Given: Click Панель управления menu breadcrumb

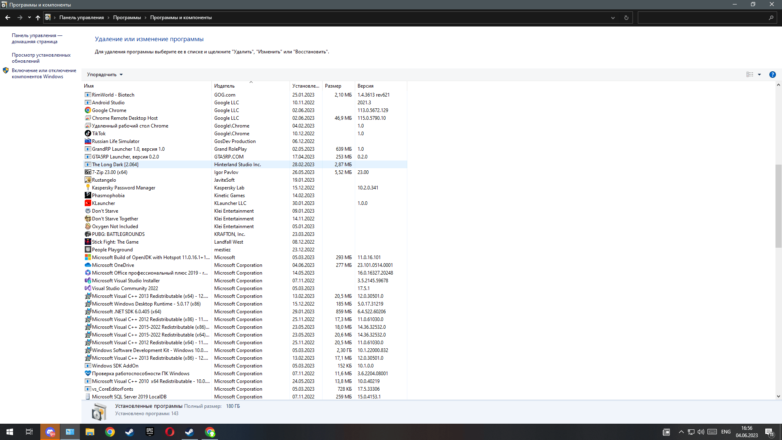Looking at the screenshot, I should point(81,17).
